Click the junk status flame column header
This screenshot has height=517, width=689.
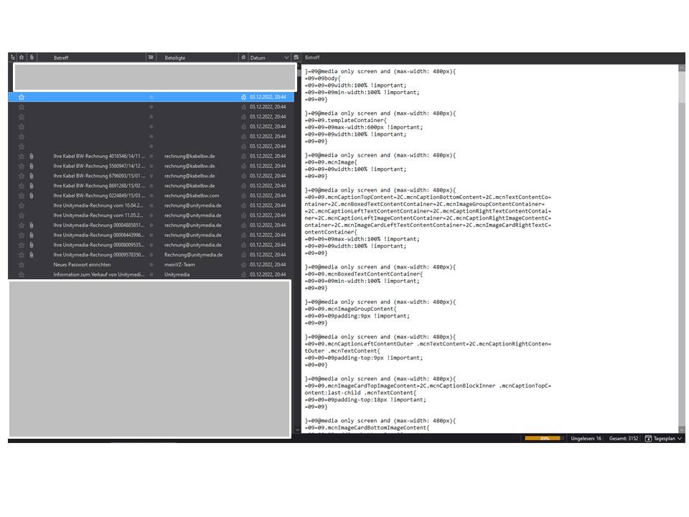coord(243,57)
